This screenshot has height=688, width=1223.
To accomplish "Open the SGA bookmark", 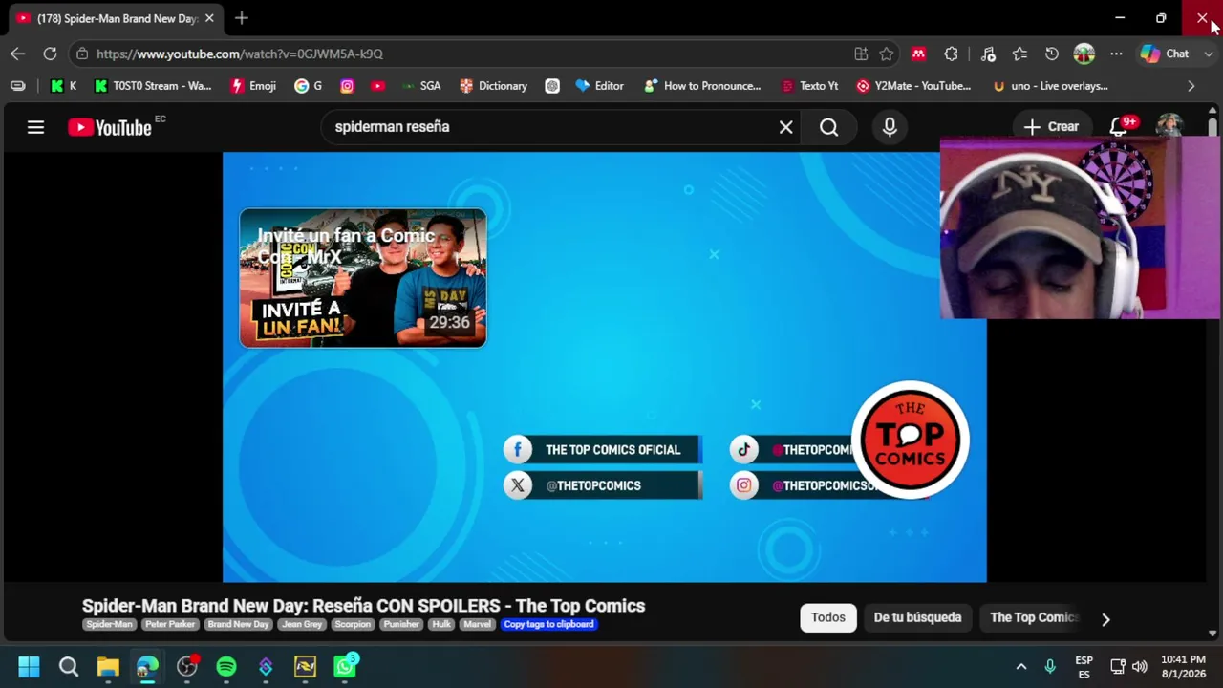I will pyautogui.click(x=421, y=86).
